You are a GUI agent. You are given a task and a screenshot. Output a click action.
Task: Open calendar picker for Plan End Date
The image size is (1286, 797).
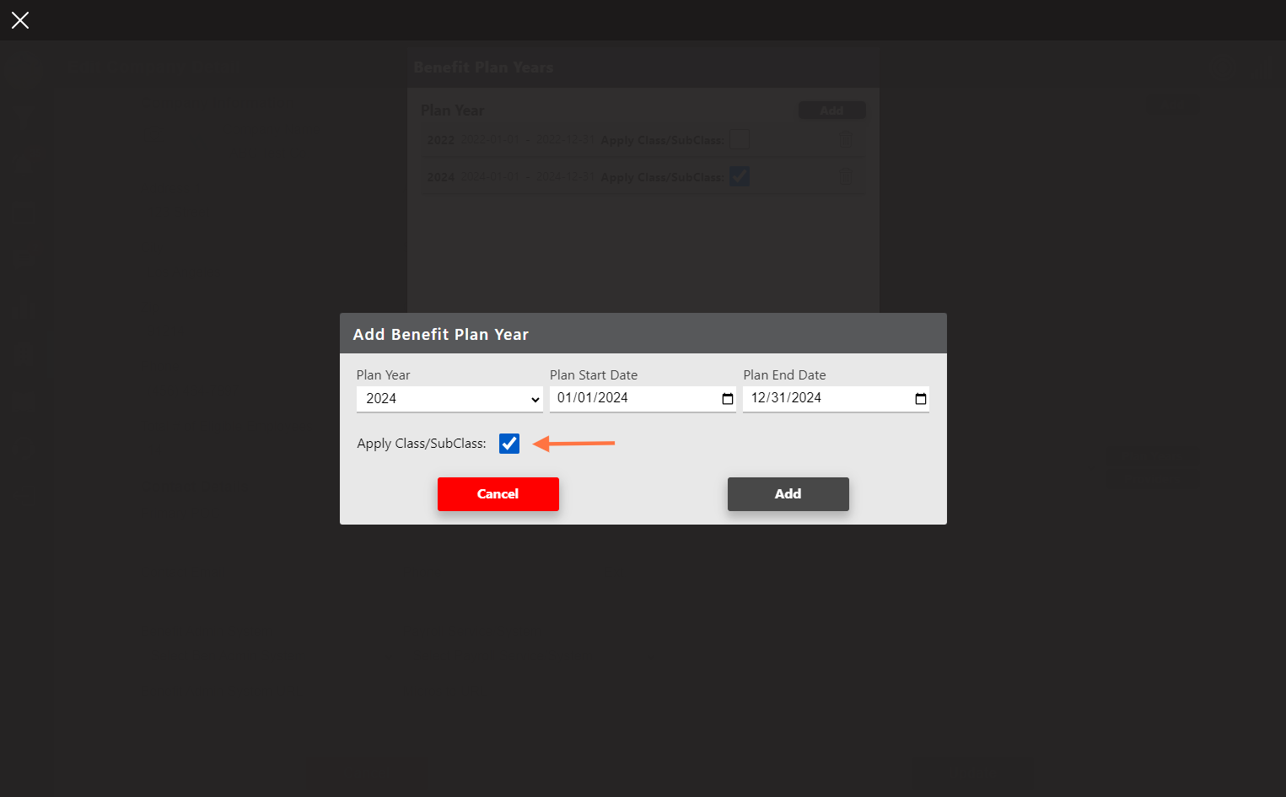tap(921, 399)
